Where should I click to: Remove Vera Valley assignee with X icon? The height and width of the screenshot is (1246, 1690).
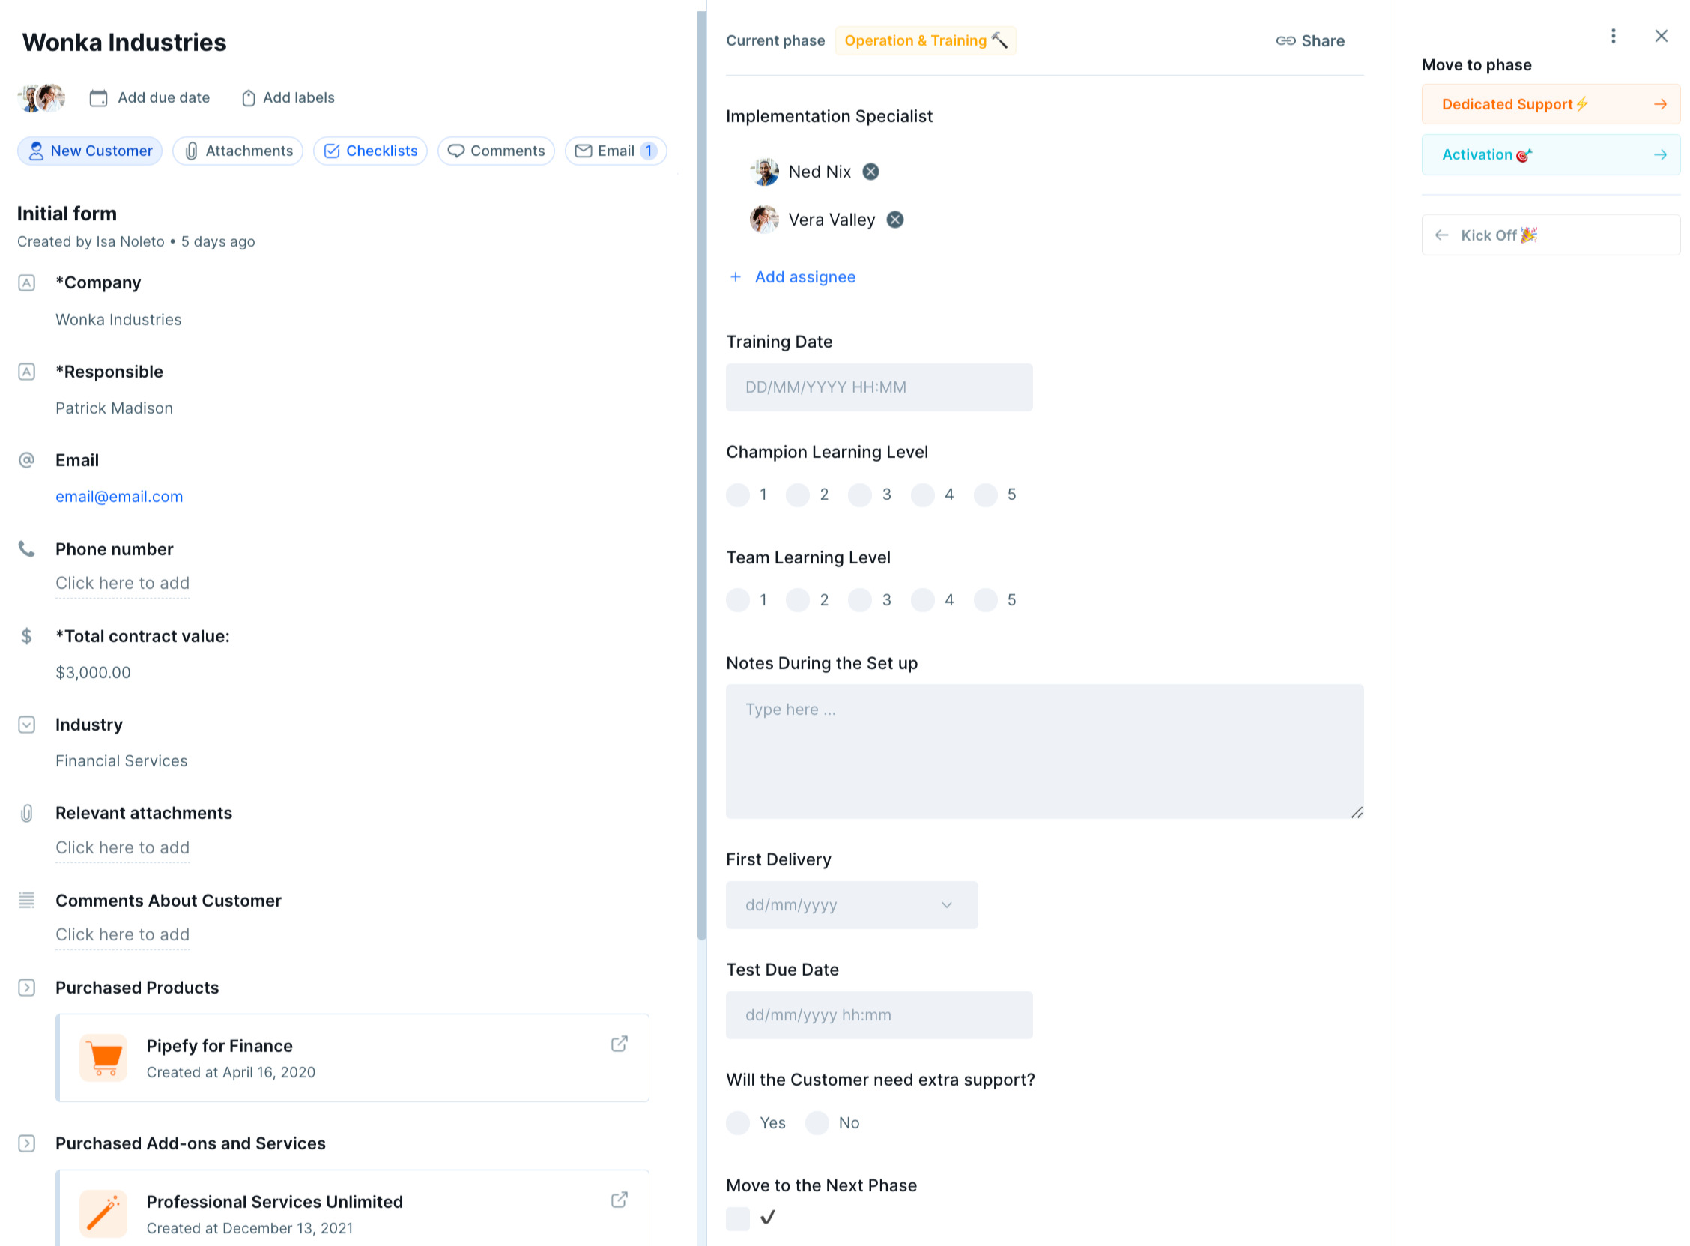[894, 220]
